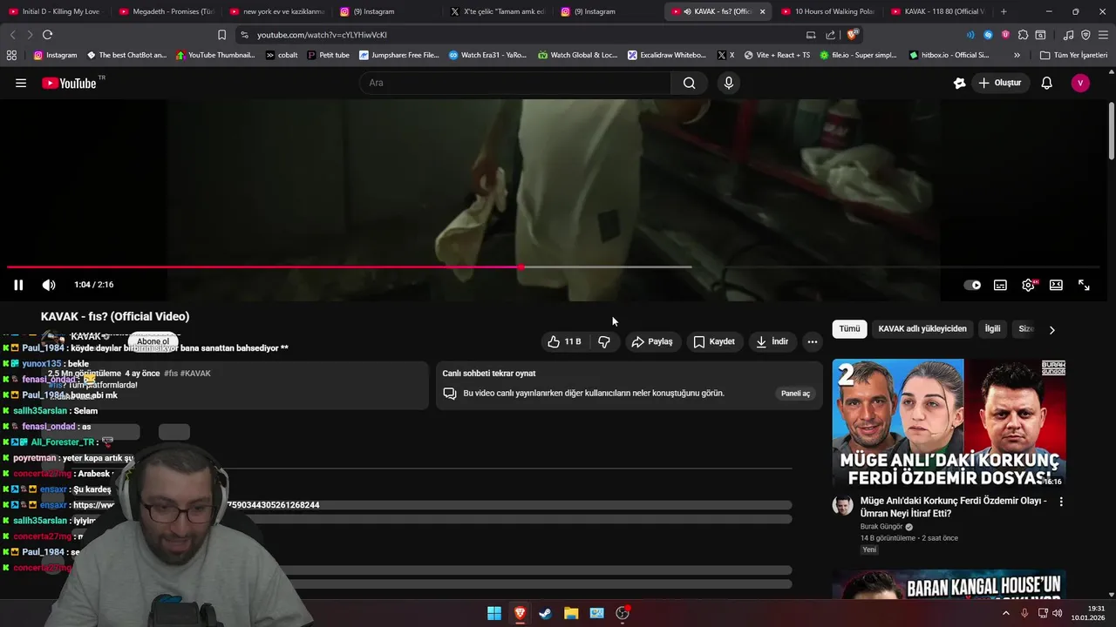Open Steam from the taskbar
The height and width of the screenshot is (627, 1116).
point(545,613)
